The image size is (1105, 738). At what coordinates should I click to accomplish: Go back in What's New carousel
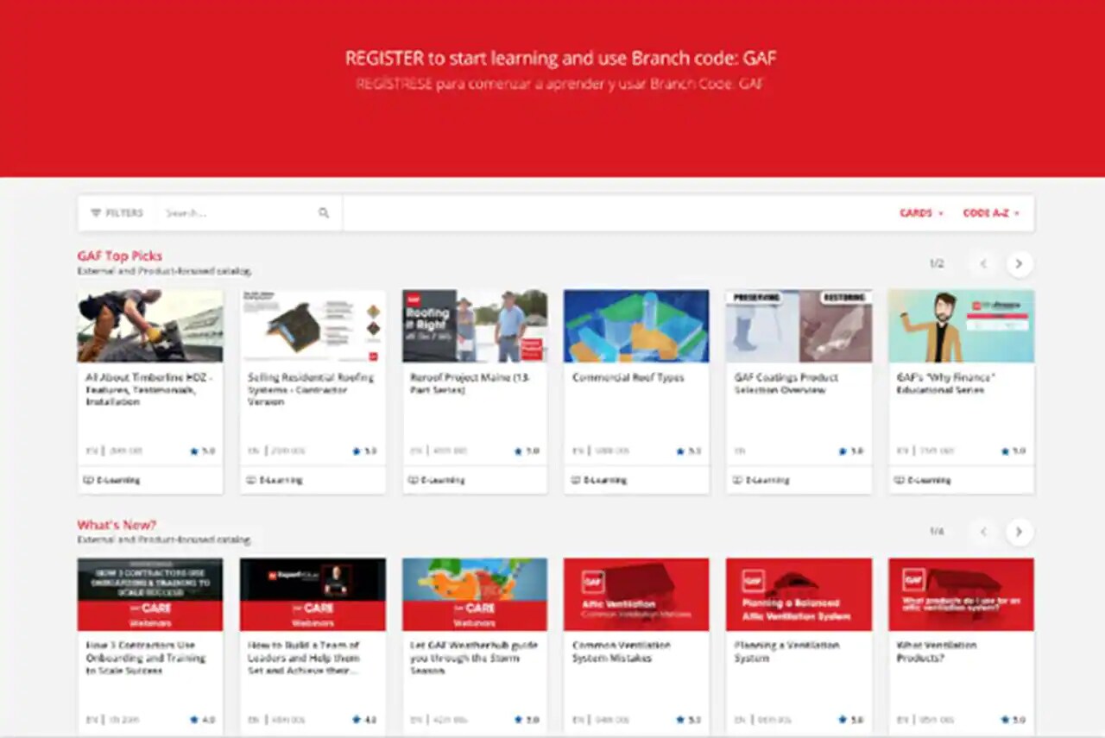(x=982, y=532)
